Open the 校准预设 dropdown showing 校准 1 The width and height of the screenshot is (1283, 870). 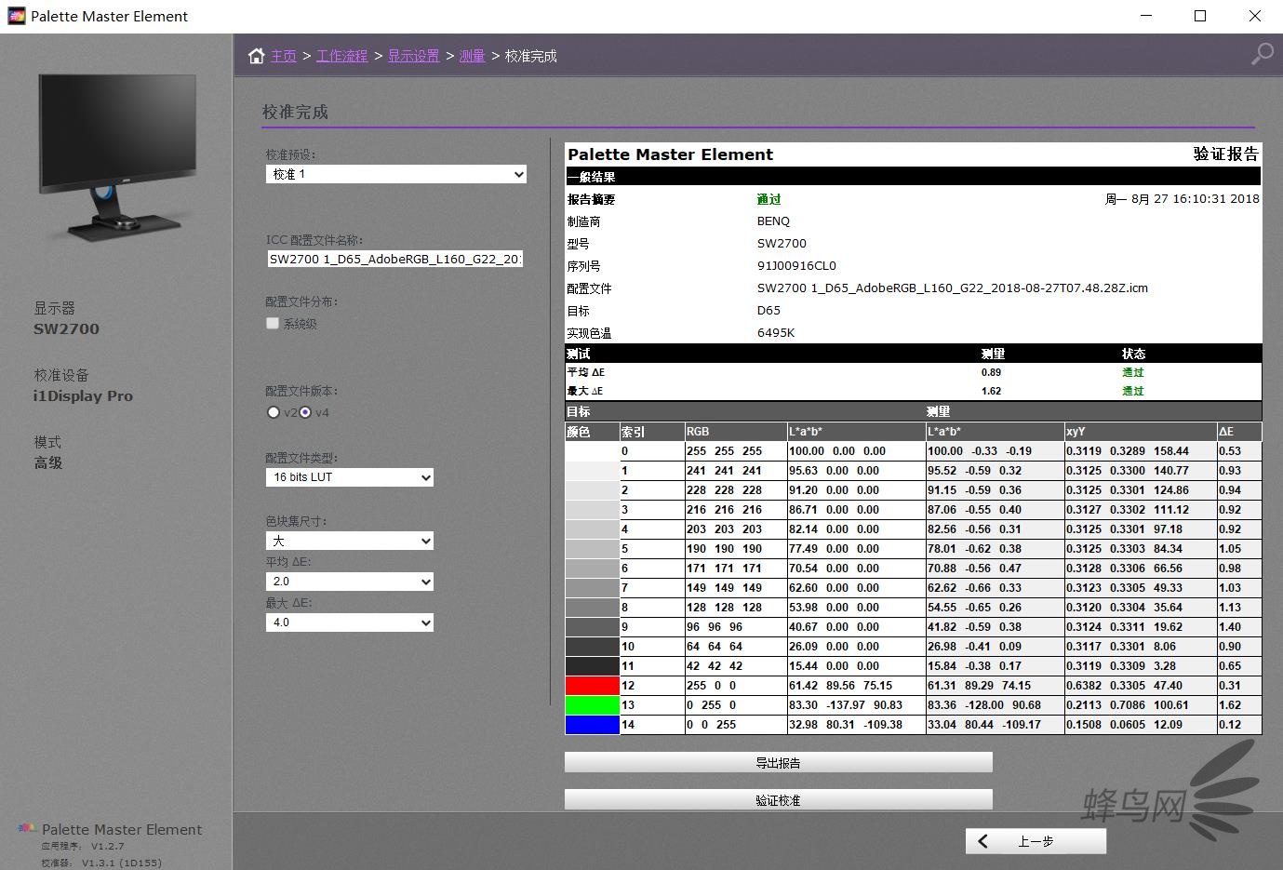(396, 174)
